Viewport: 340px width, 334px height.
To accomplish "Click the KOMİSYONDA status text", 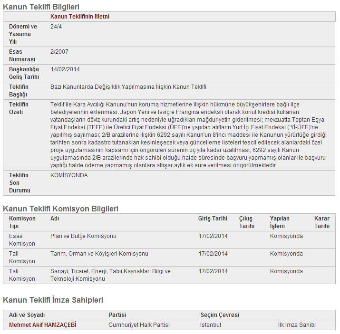I will click(x=69, y=175).
